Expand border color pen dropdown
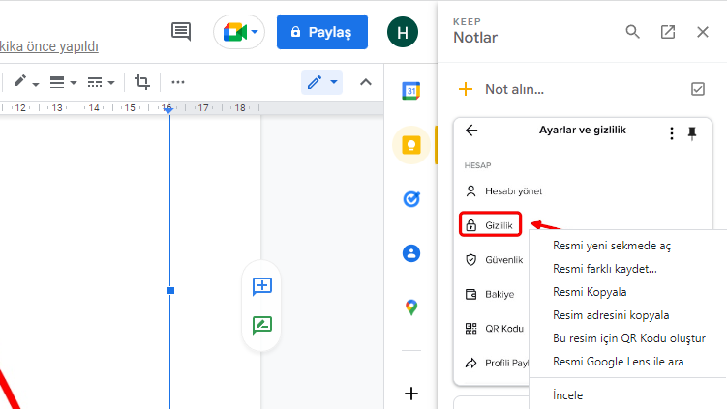The image size is (727, 409). [x=26, y=82]
